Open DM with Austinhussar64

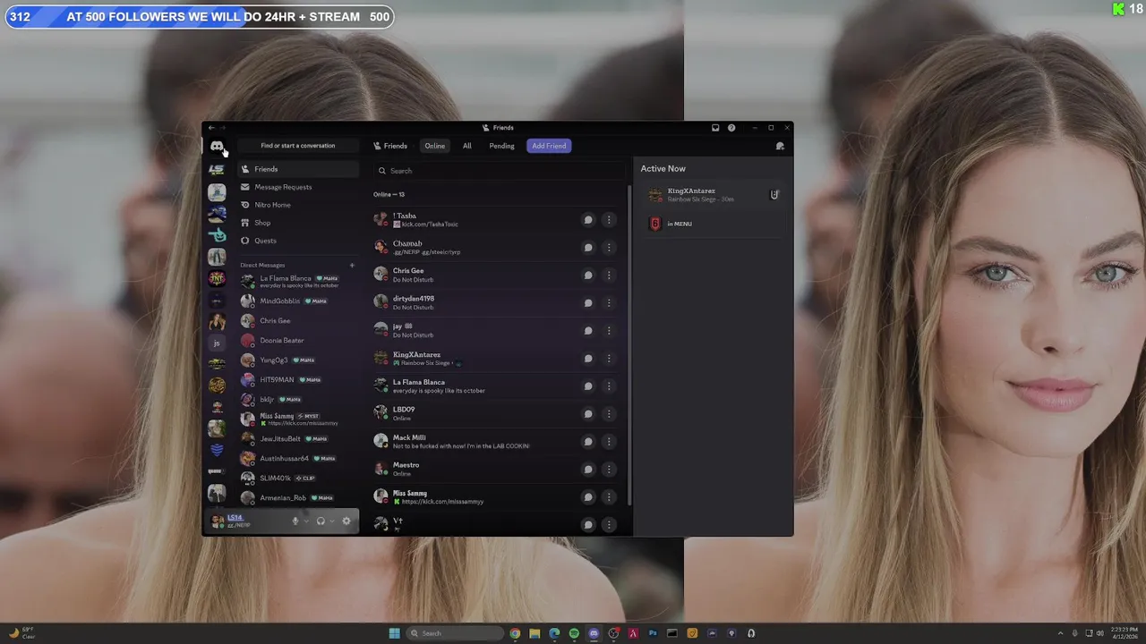click(x=298, y=459)
